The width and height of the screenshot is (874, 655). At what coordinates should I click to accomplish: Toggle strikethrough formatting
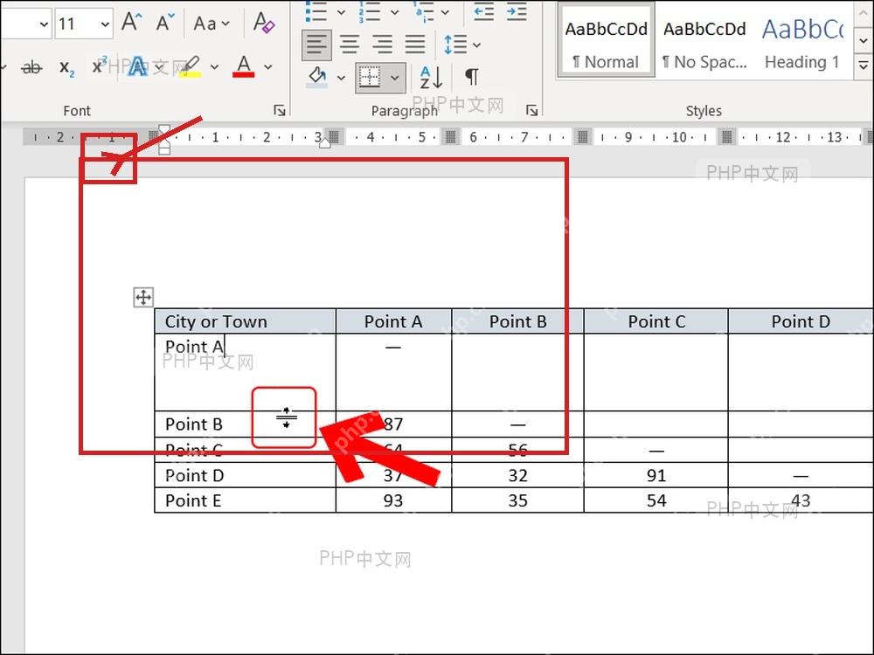point(31,68)
